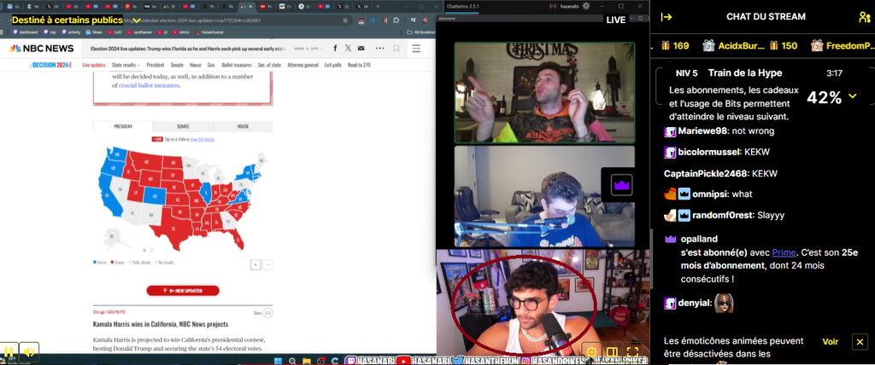Click the purple crown icon on Discord video
Viewport: 875px width, 365px height.
pyautogui.click(x=621, y=185)
